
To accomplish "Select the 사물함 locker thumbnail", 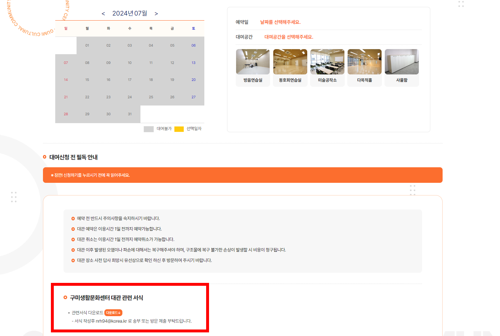I will pos(402,62).
